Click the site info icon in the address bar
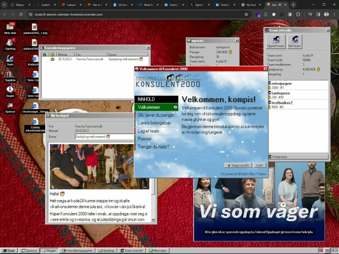 (x=31, y=15)
